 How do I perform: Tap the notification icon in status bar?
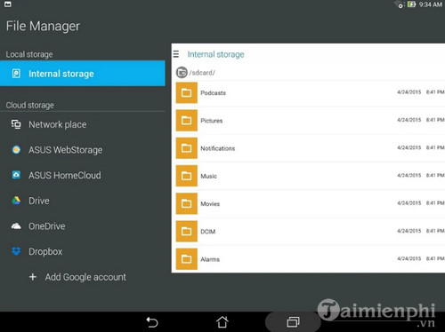click(x=8, y=4)
